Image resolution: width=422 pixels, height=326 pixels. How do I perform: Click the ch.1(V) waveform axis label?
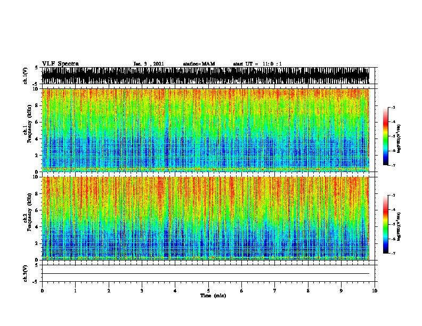[x=25, y=76]
